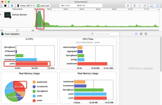Click the vertical scrollbar in inspector pane

(x=161, y=54)
